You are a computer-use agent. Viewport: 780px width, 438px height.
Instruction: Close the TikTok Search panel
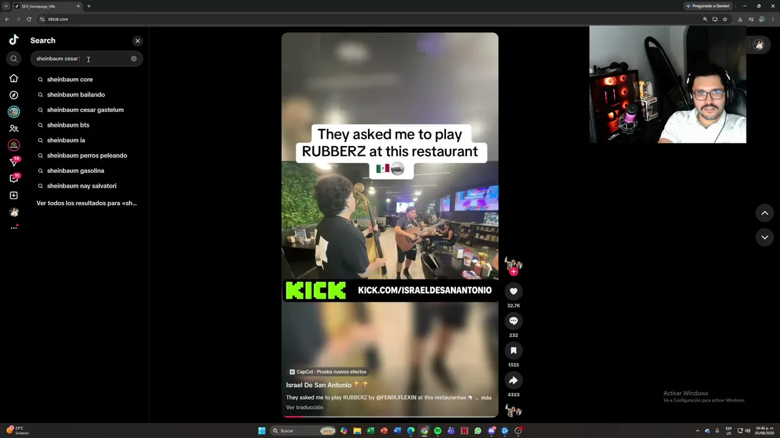pos(138,41)
